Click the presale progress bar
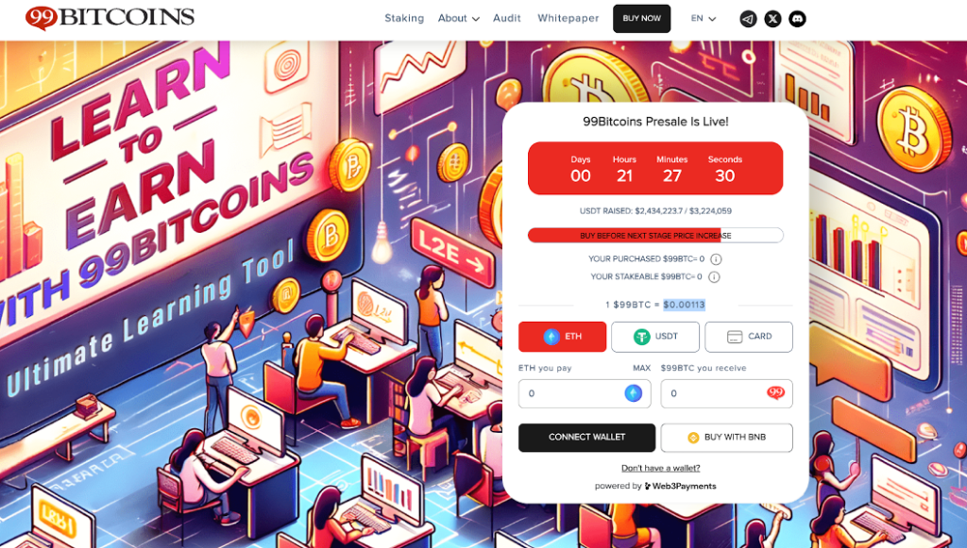This screenshot has height=548, width=967. tap(655, 235)
